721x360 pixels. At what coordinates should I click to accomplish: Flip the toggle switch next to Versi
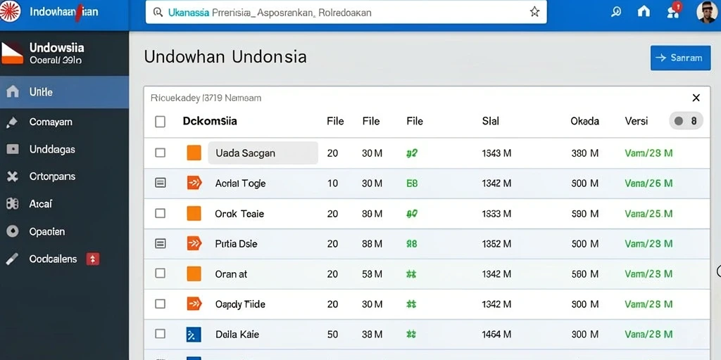coord(686,121)
